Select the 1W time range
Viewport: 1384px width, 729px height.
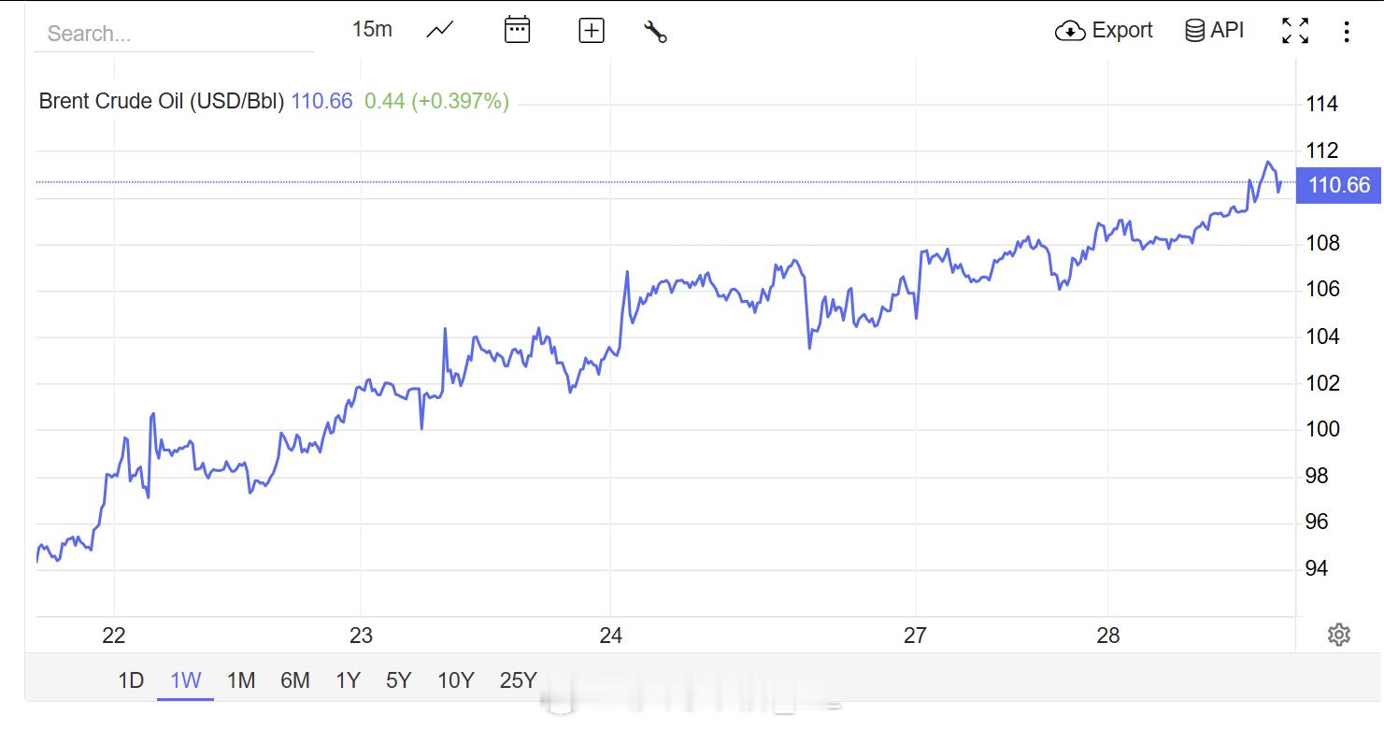pyautogui.click(x=186, y=680)
